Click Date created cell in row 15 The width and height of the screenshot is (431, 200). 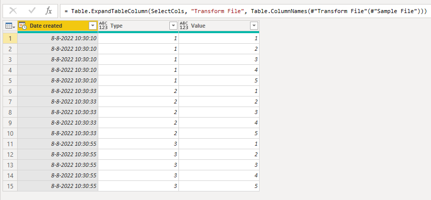click(58, 186)
